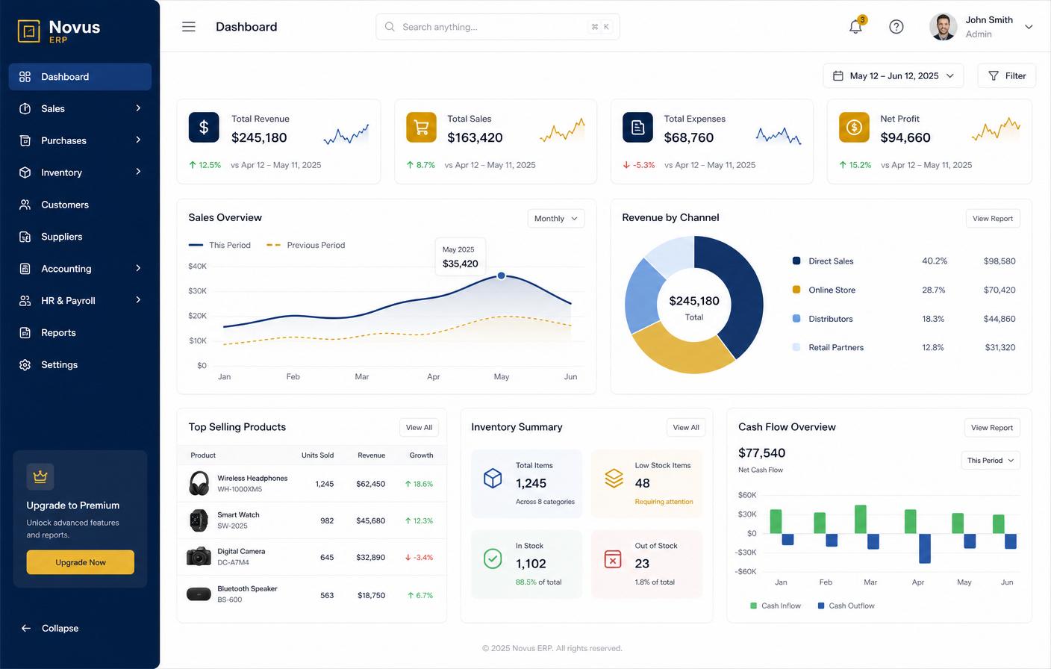Click the Collapse arrow icon
Image resolution: width=1051 pixels, height=669 pixels.
click(x=26, y=628)
